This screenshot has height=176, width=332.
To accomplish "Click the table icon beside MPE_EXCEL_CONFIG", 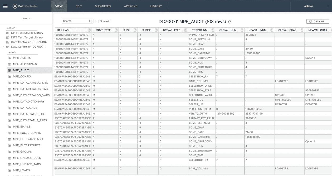I will click(10, 133).
